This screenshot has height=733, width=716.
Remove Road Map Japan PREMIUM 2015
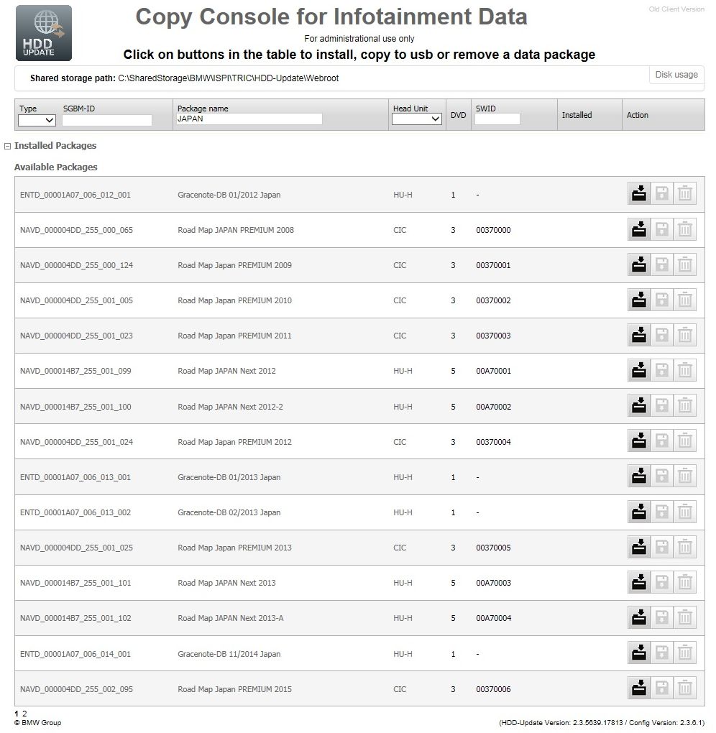click(684, 688)
